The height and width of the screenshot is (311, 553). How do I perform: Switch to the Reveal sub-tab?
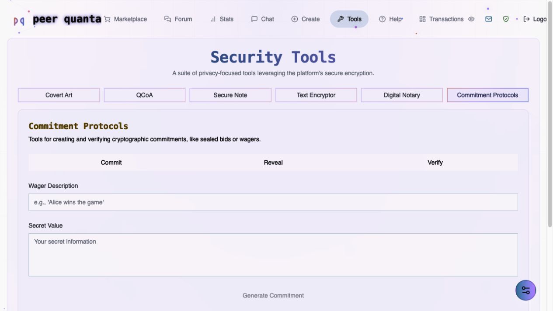(x=273, y=162)
